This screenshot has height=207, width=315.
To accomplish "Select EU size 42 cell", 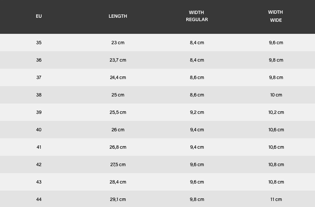I will [39, 164].
